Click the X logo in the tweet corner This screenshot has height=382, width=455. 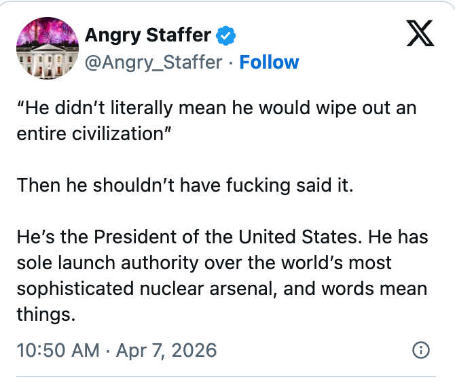(x=420, y=34)
